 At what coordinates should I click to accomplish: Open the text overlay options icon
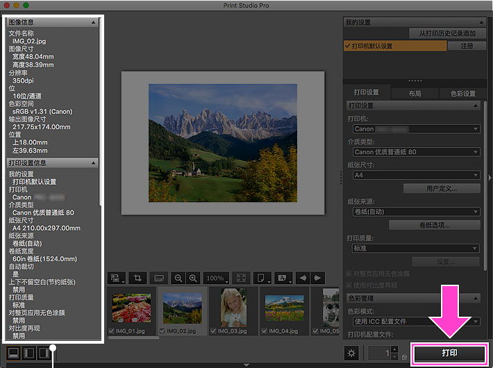pos(283,278)
